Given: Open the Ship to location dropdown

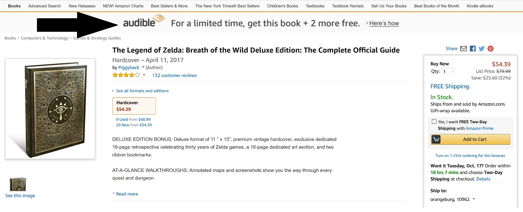Looking at the screenshot, I should 474,199.
